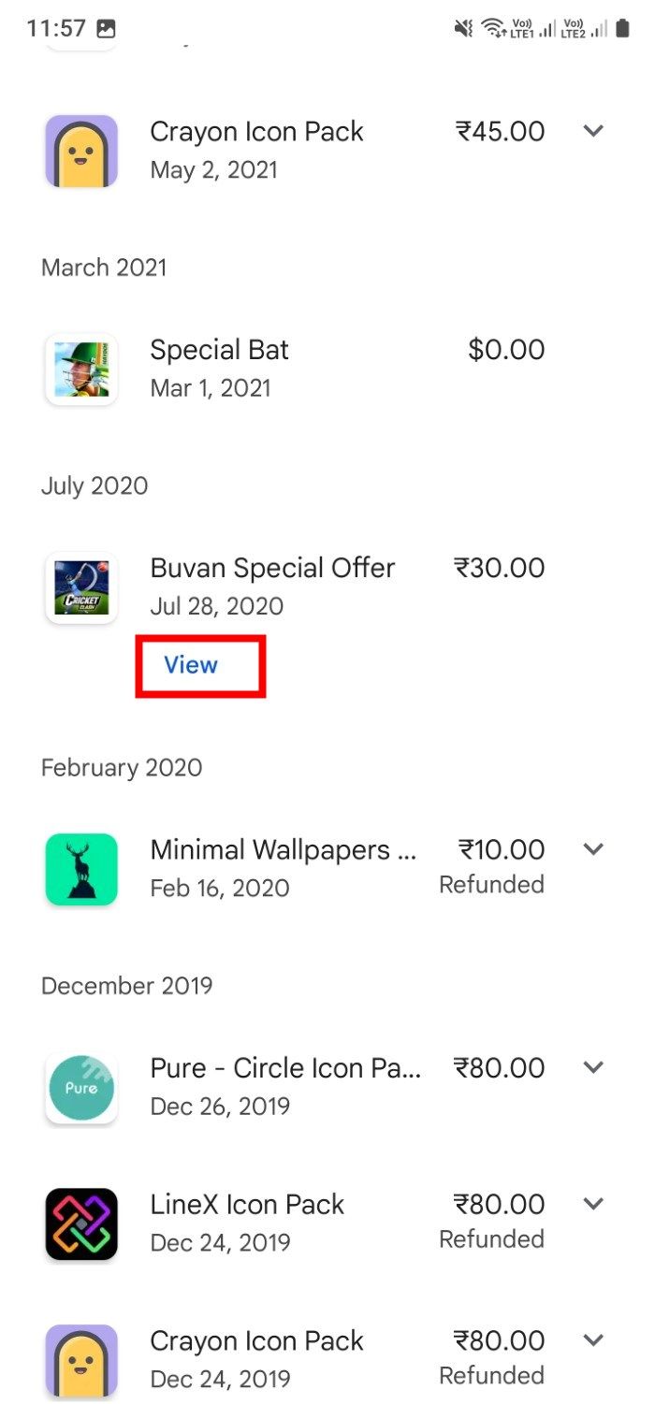This screenshot has width=655, height=1404.
Task: Select the mute indicator in status bar
Action: click(463, 27)
